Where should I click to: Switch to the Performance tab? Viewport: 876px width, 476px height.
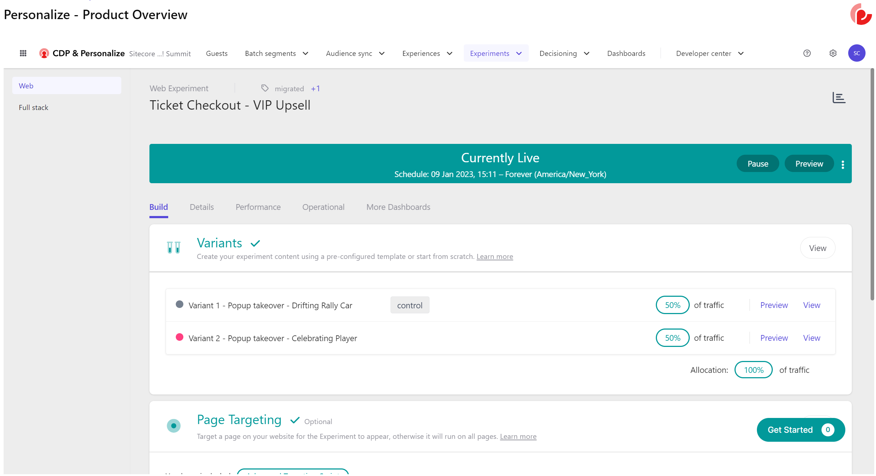pyautogui.click(x=258, y=207)
